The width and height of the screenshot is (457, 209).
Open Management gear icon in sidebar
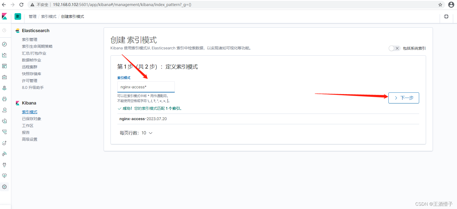pyautogui.click(x=4, y=187)
